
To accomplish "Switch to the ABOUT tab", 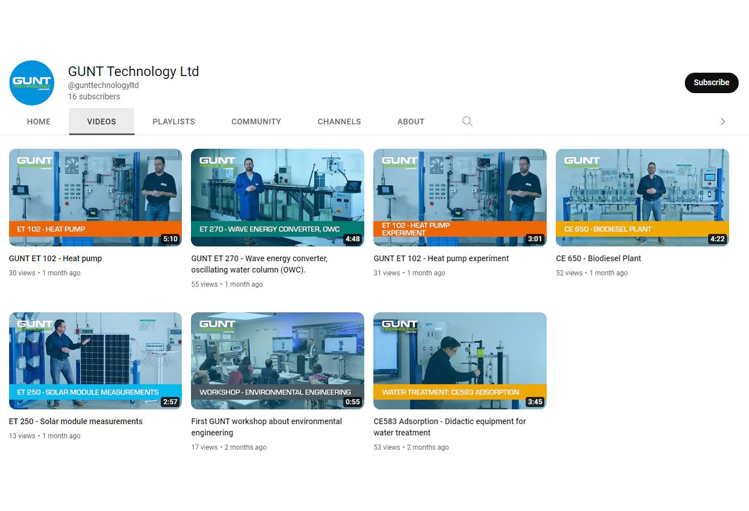I will pos(411,122).
